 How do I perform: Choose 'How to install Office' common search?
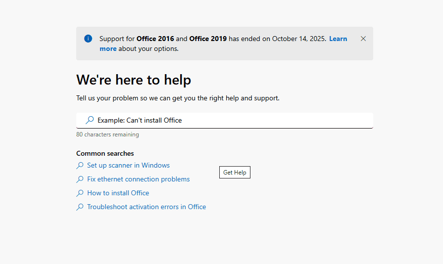pos(118,193)
